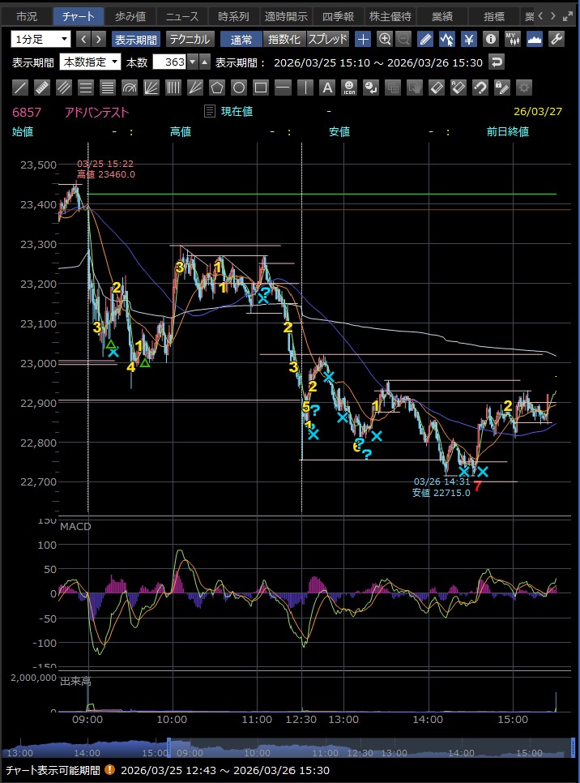Open chart settings via wrench icon
580x783 pixels.
point(556,39)
